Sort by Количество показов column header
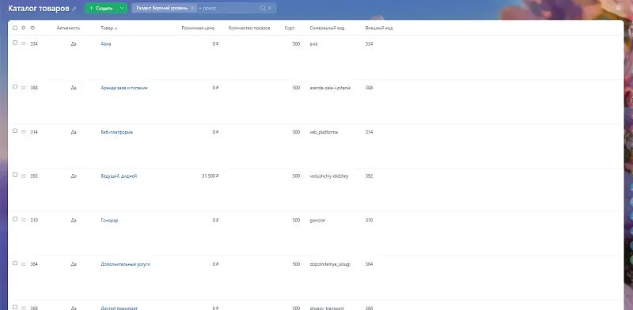 249,28
